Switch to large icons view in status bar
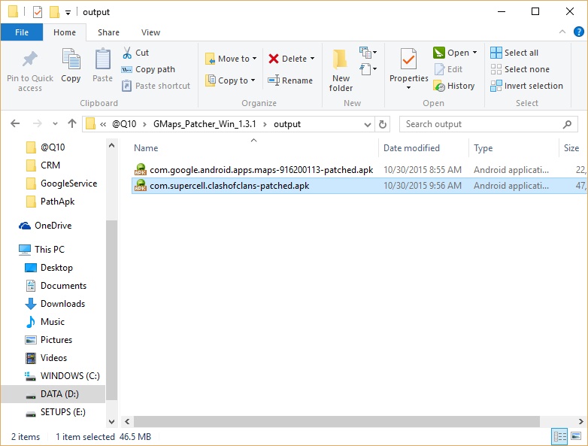588x446 pixels. (x=576, y=436)
